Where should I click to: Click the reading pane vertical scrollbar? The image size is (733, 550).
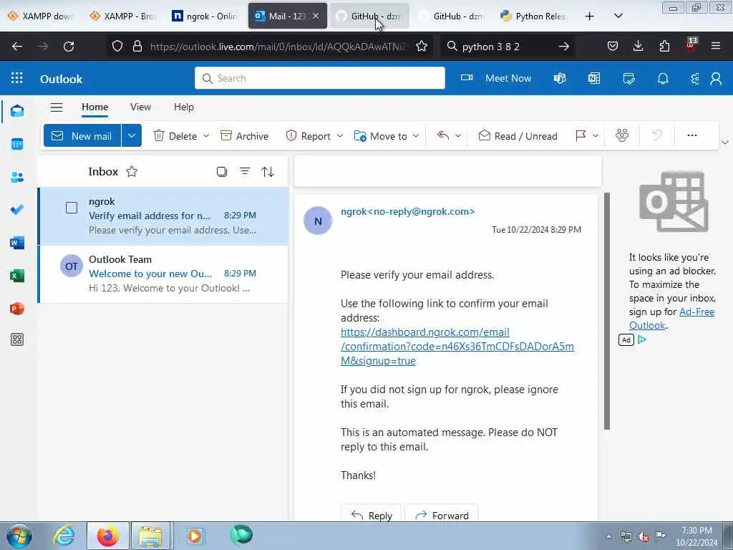coord(607,311)
